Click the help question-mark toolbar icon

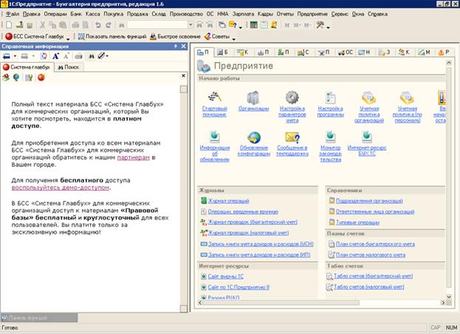tap(233, 25)
